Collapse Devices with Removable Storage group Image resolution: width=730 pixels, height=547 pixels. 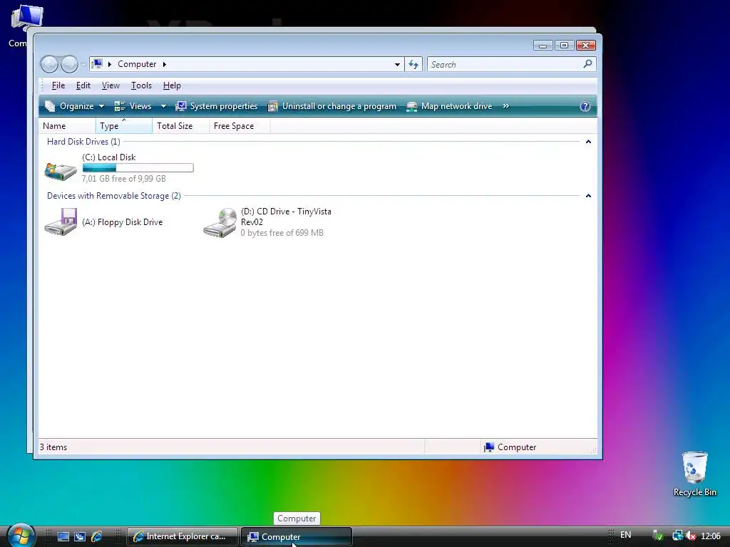[x=588, y=196]
